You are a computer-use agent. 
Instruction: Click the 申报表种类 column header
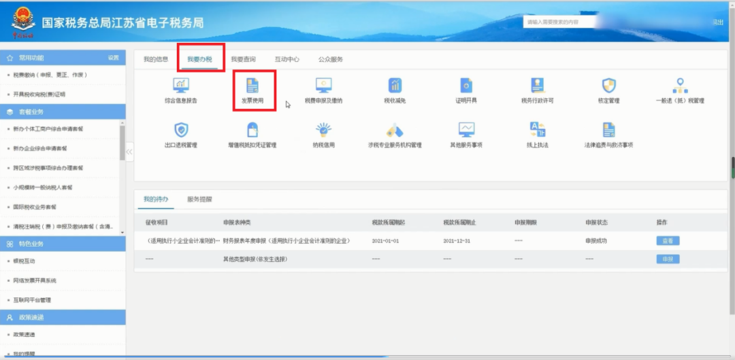237,222
